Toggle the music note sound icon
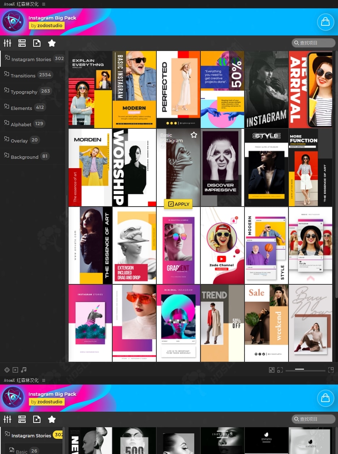Screen dimensions: 338x454 coord(24,370)
